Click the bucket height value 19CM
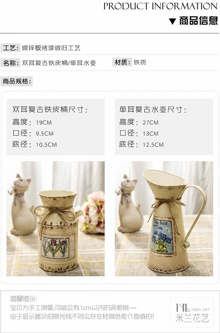 coord(44,123)
